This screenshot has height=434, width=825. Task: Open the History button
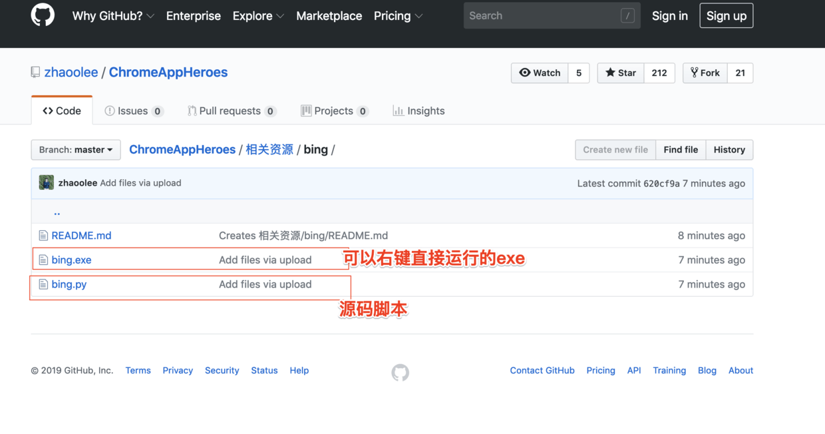click(729, 150)
